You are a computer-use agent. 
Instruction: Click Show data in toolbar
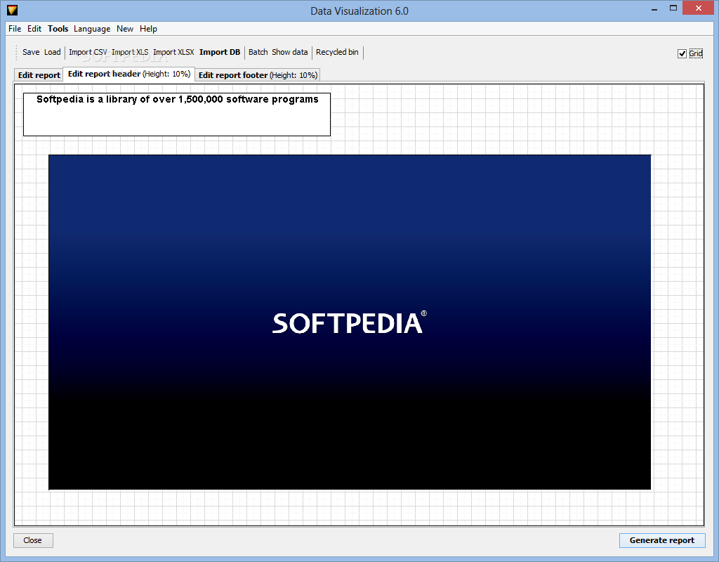(x=289, y=52)
